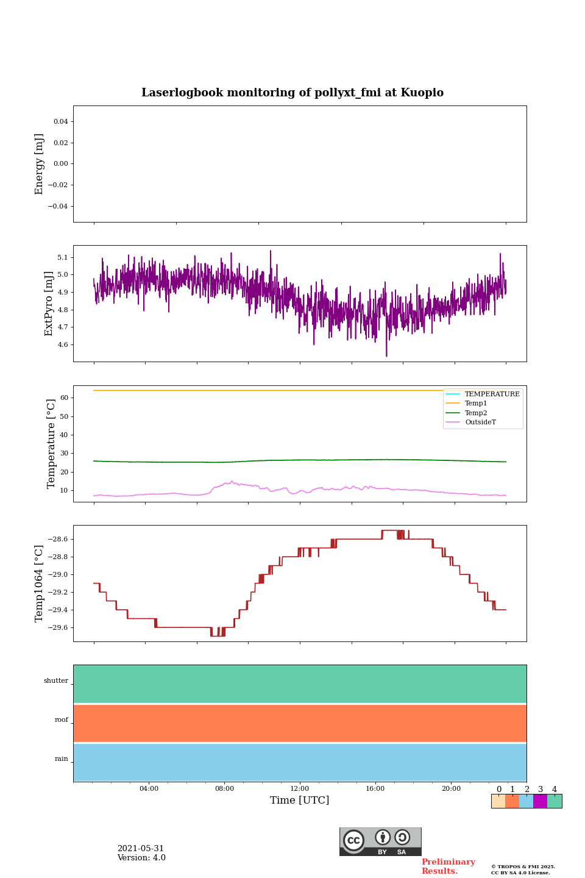This screenshot has width=585, height=878.
Task: Click the orange Temp1 legend line
Action: tap(453, 403)
